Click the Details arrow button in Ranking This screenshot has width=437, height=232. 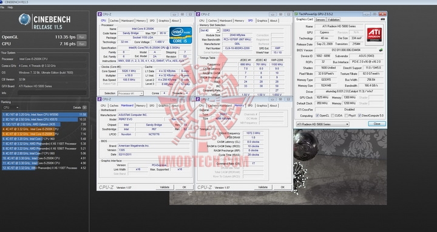tap(84, 107)
